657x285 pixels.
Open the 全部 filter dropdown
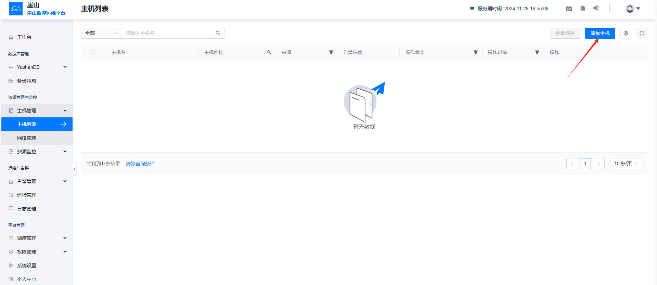pos(102,33)
